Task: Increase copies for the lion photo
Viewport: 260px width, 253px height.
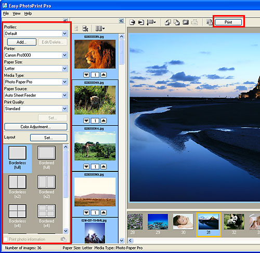Action: coord(103,75)
